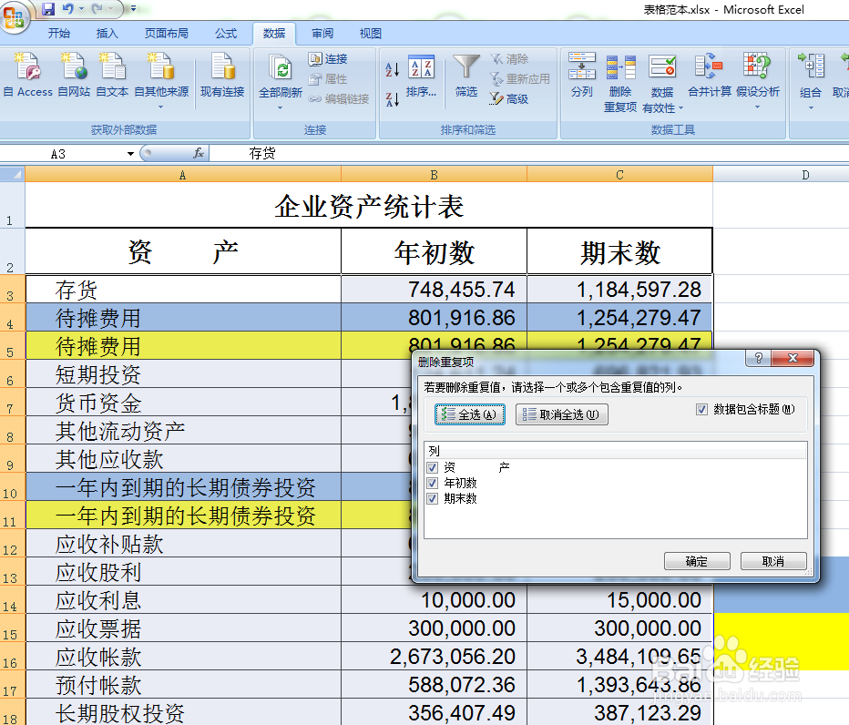Click Remove Duplicates (删除重复项) in ribbon

620,82
